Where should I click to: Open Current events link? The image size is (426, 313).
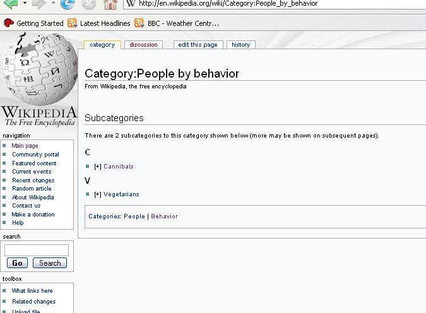(x=32, y=172)
